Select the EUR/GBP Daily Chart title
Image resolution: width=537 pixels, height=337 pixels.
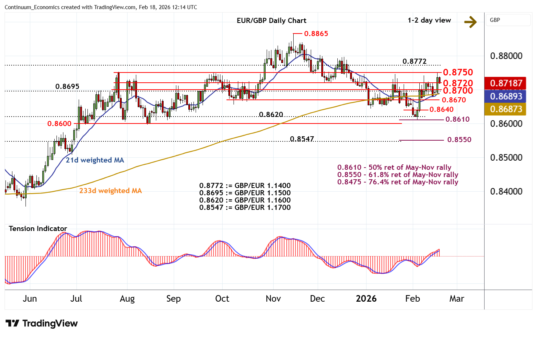pos(271,21)
